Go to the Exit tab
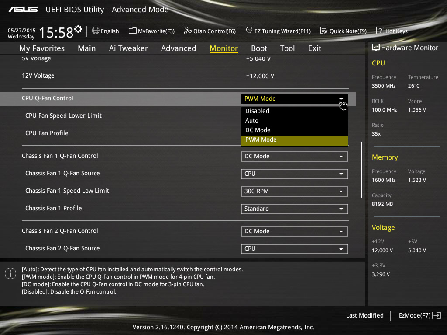This screenshot has height=335, width=447. pyautogui.click(x=315, y=48)
